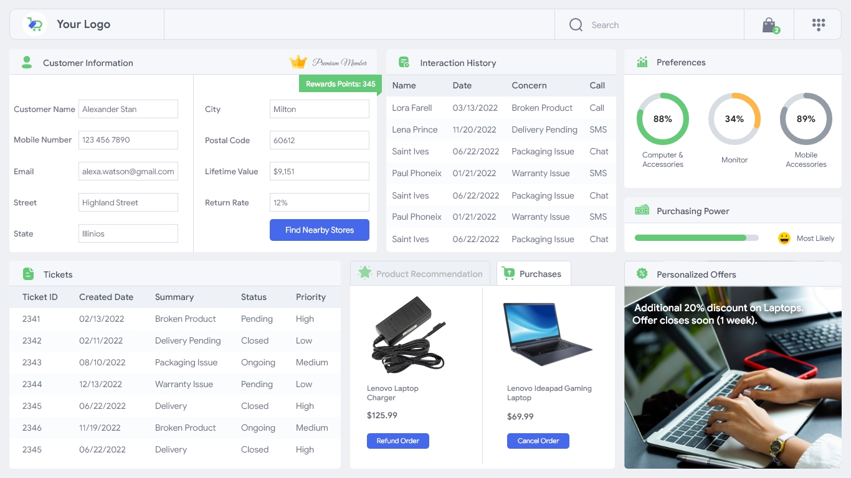This screenshot has width=851, height=478.
Task: Click ticket ID 2343
Action: 32,362
